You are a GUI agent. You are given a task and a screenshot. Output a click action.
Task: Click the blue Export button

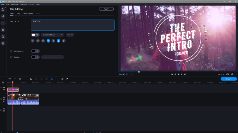click(x=229, y=79)
